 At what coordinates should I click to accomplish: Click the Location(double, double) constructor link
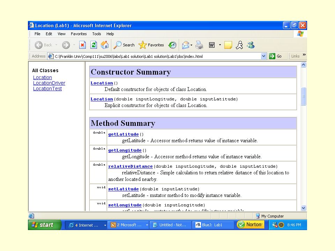(x=102, y=99)
